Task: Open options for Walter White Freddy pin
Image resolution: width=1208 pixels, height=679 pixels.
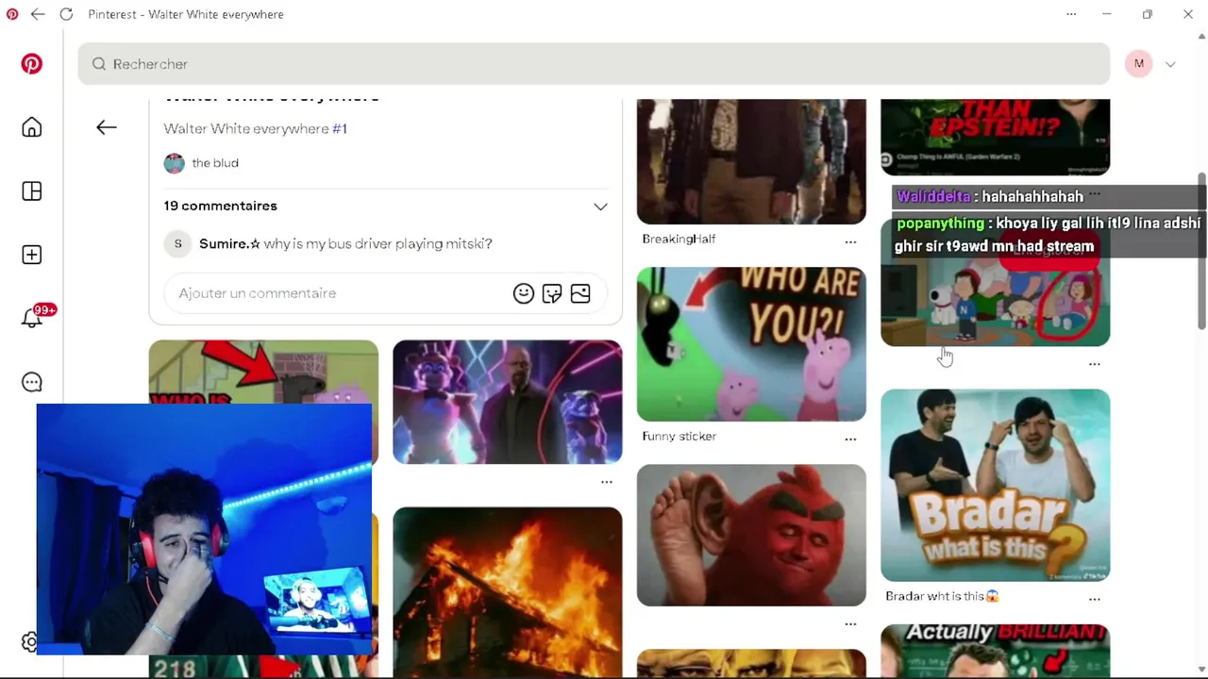Action: [607, 482]
